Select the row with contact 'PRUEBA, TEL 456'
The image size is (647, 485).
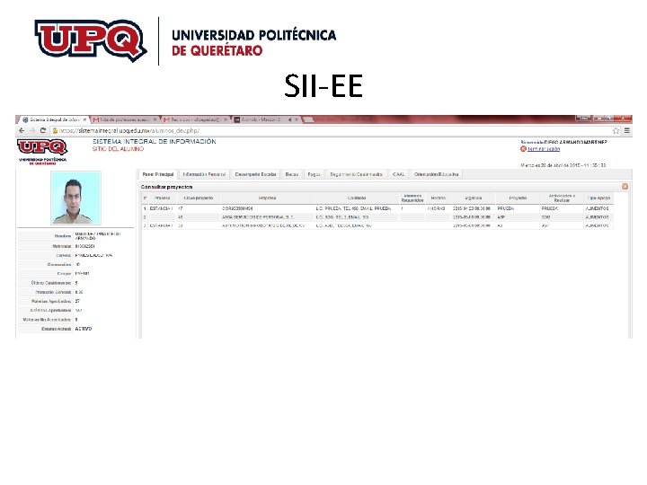[377, 208]
